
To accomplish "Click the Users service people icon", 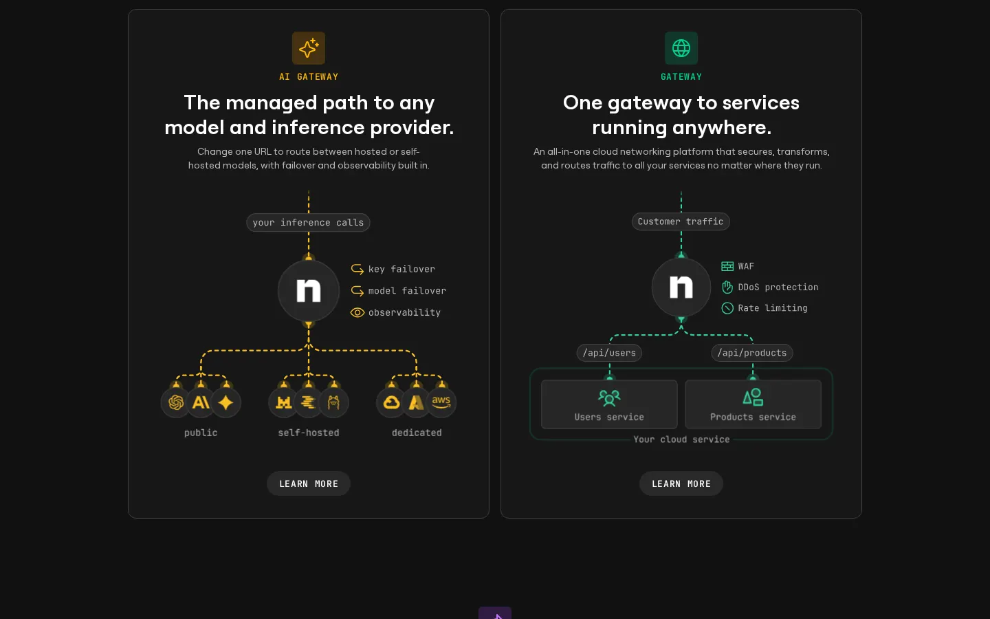I will click(x=609, y=398).
